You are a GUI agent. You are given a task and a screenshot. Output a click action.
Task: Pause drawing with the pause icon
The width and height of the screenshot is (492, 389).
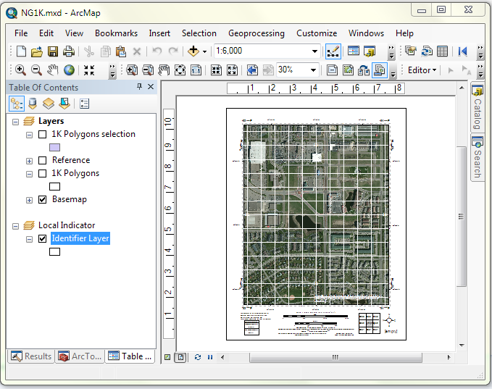coord(210,357)
